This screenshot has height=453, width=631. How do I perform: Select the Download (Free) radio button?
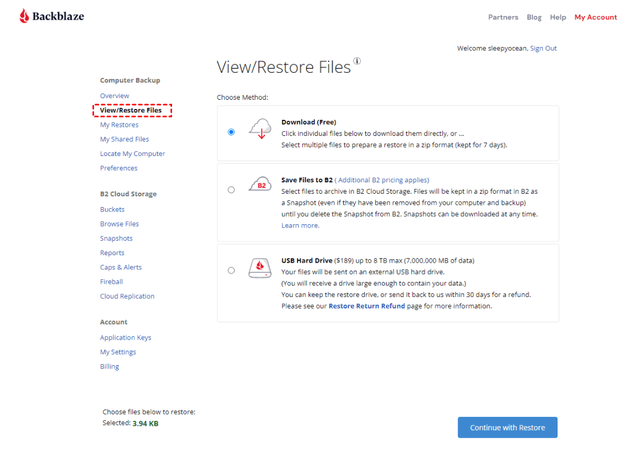click(231, 132)
